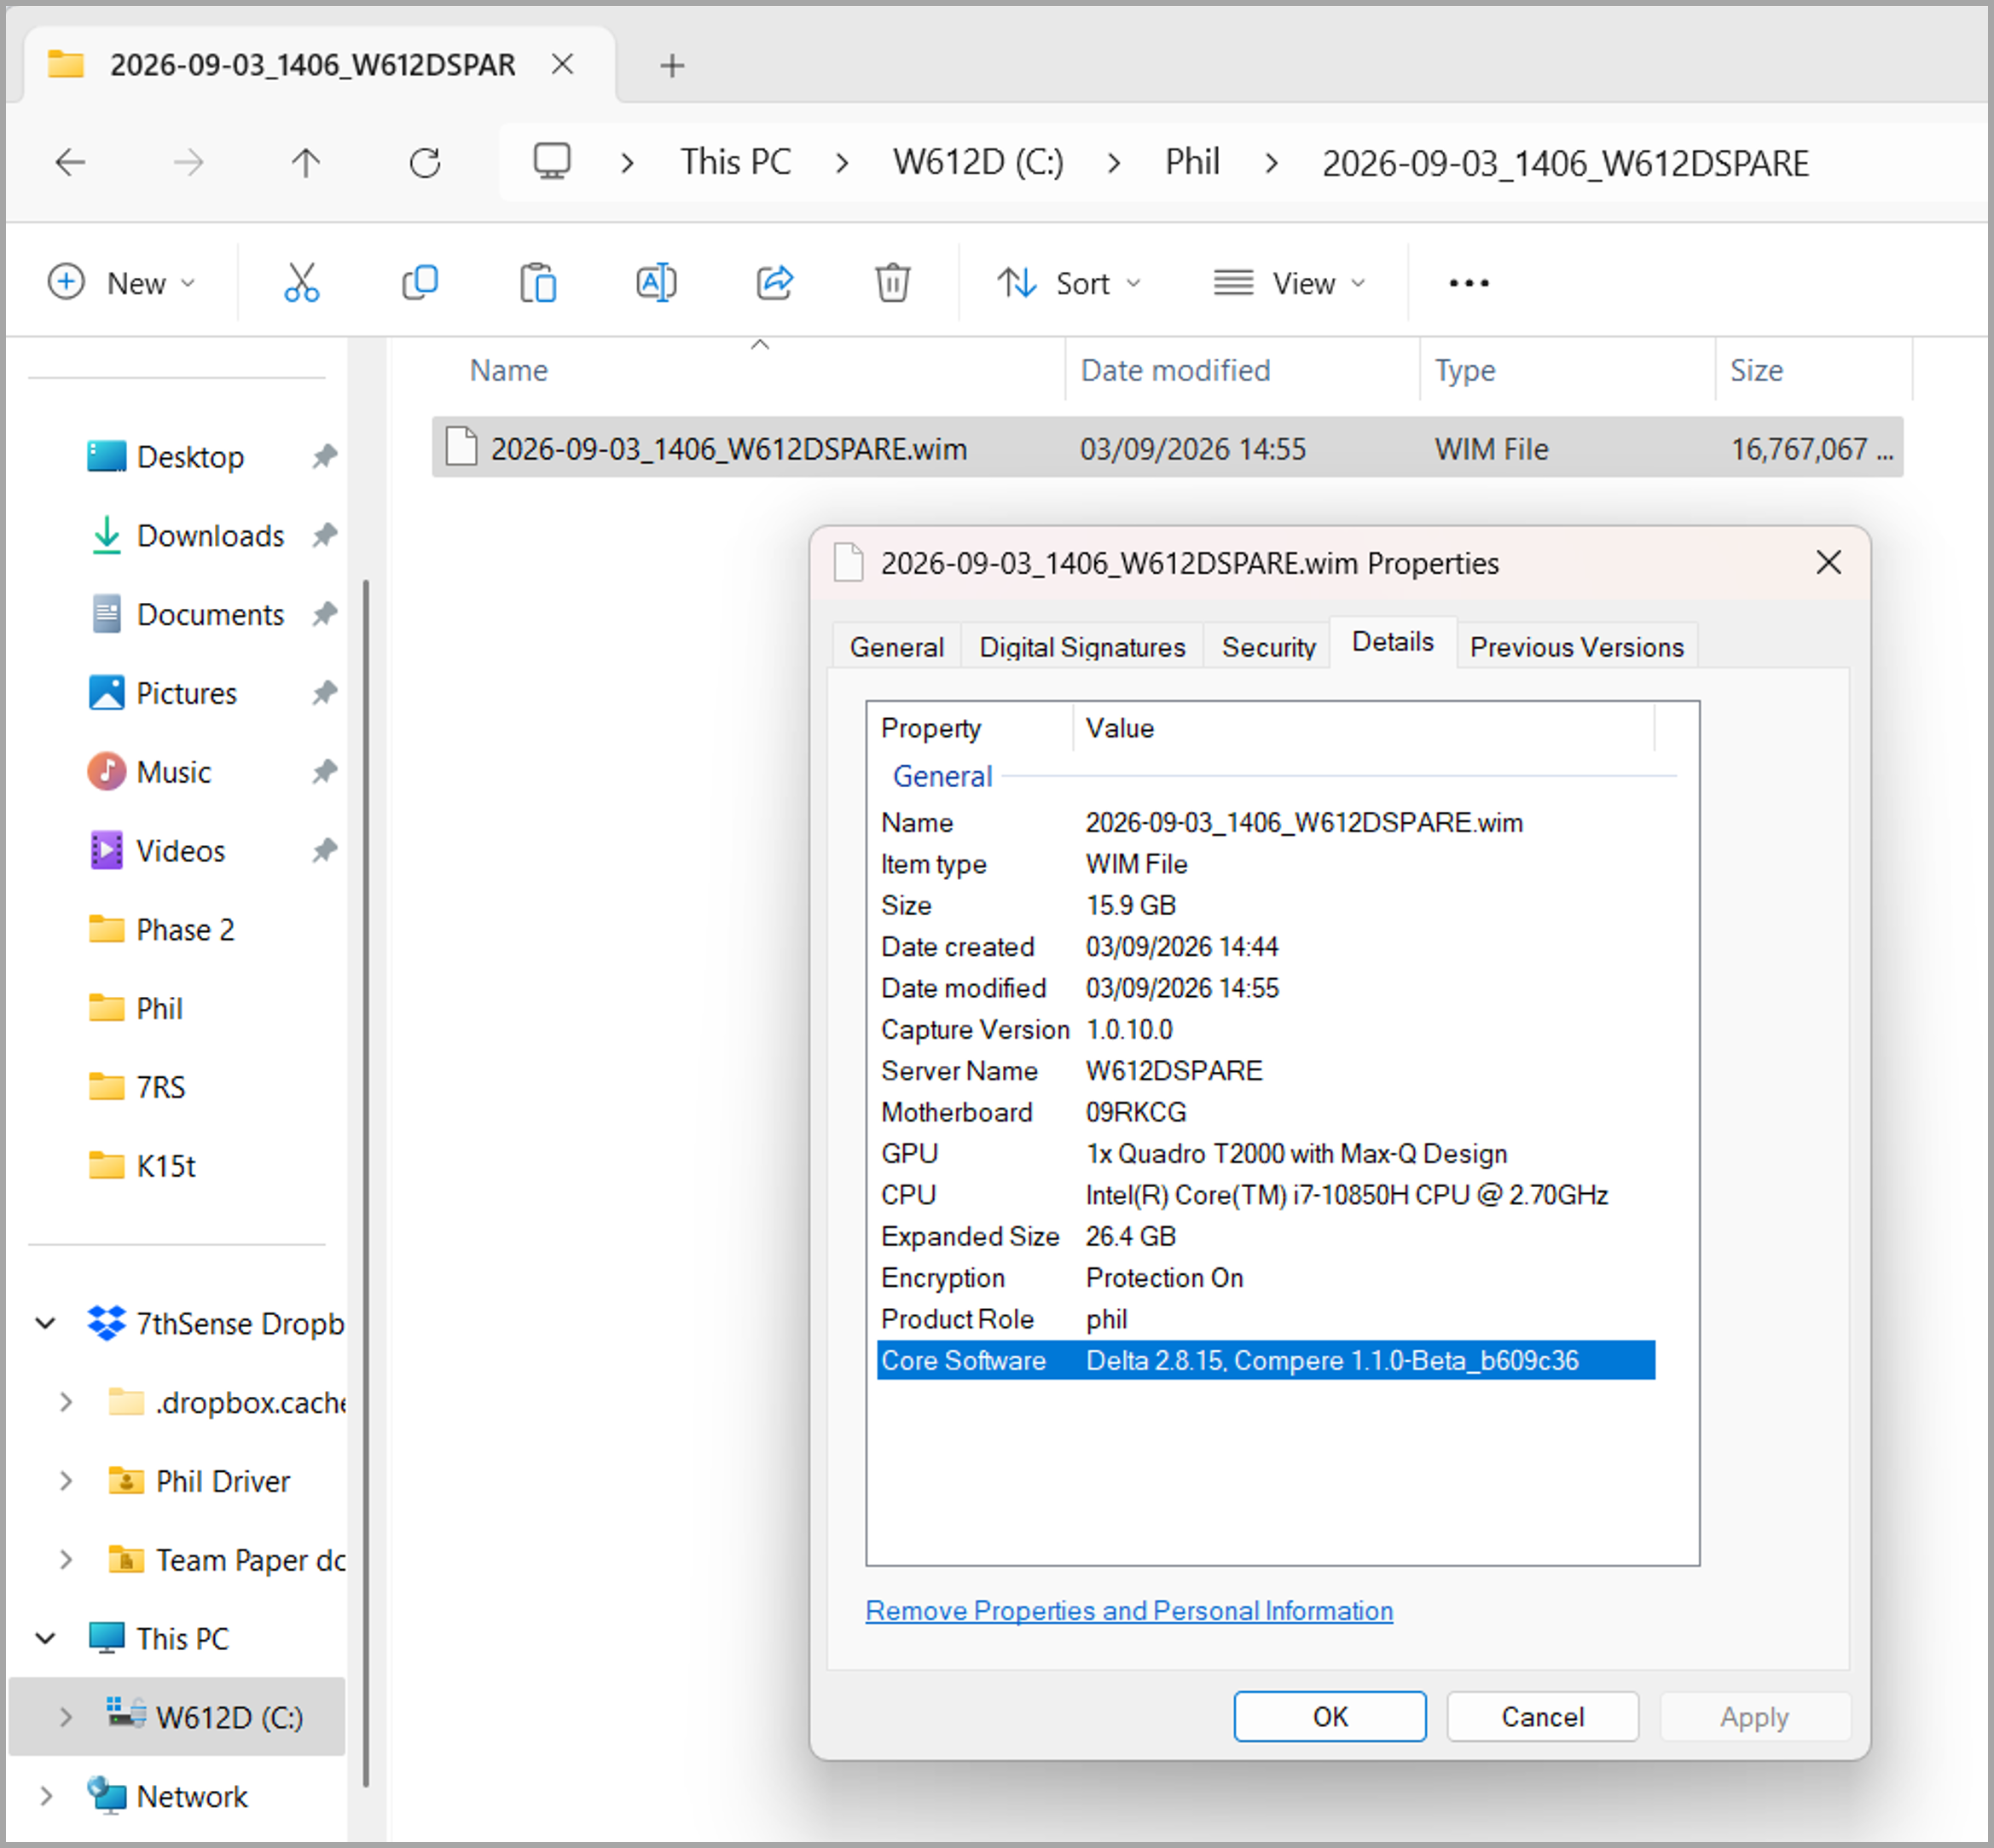The height and width of the screenshot is (1848, 1994).
Task: Unpin Desktop from quick access
Action: 323,457
